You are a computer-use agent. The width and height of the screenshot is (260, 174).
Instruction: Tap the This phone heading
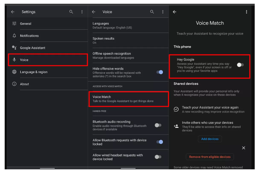[x=182, y=47]
